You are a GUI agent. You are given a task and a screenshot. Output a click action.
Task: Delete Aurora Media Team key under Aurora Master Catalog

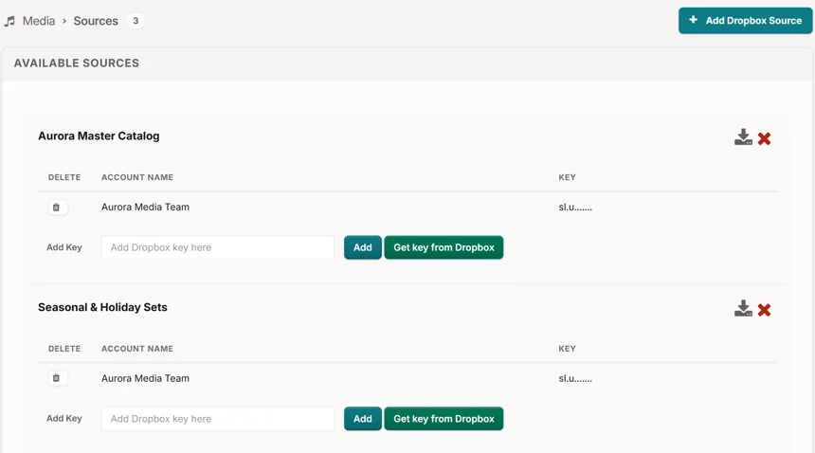(57, 208)
